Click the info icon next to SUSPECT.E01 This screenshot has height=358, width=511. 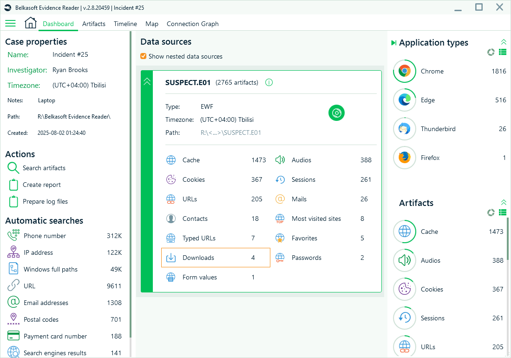[x=269, y=82]
